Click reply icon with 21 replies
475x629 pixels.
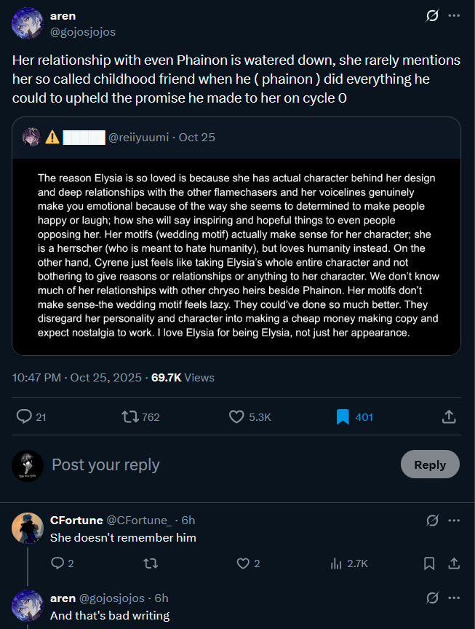(x=24, y=416)
